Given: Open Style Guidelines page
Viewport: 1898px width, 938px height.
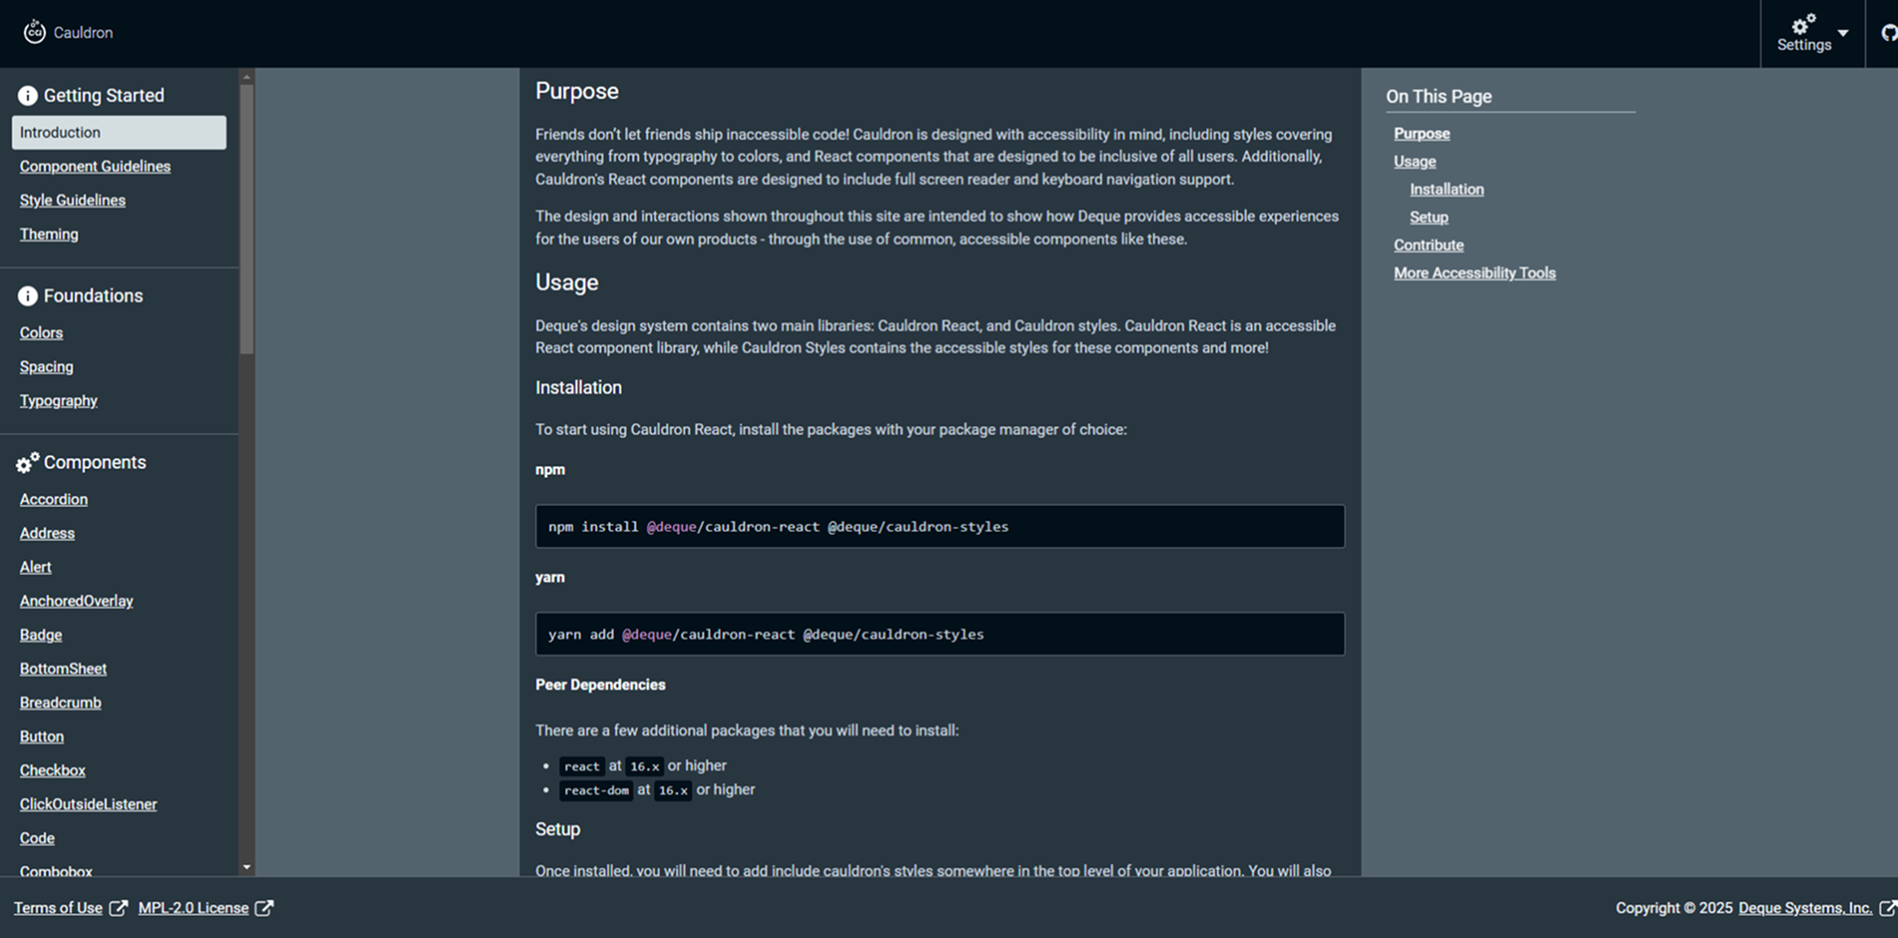Looking at the screenshot, I should click(x=73, y=201).
